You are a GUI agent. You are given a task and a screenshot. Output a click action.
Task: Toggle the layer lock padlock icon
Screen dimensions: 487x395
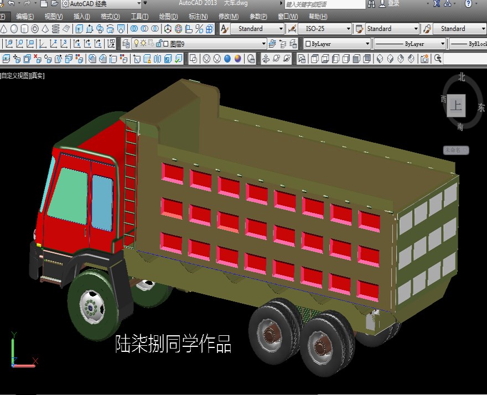coord(159,43)
